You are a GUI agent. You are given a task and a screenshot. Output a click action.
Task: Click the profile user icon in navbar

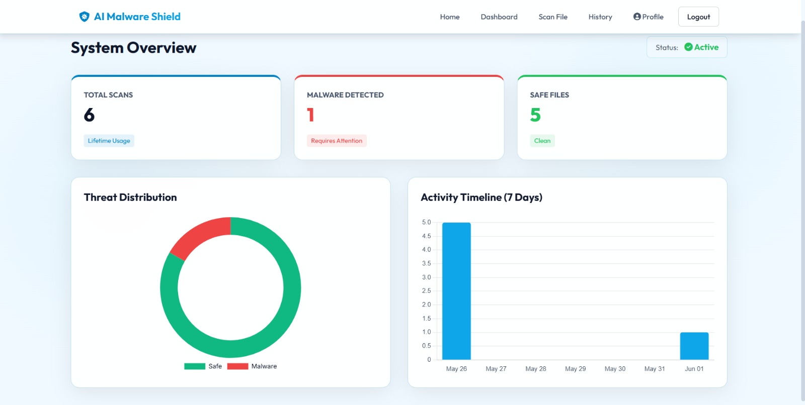click(x=637, y=17)
